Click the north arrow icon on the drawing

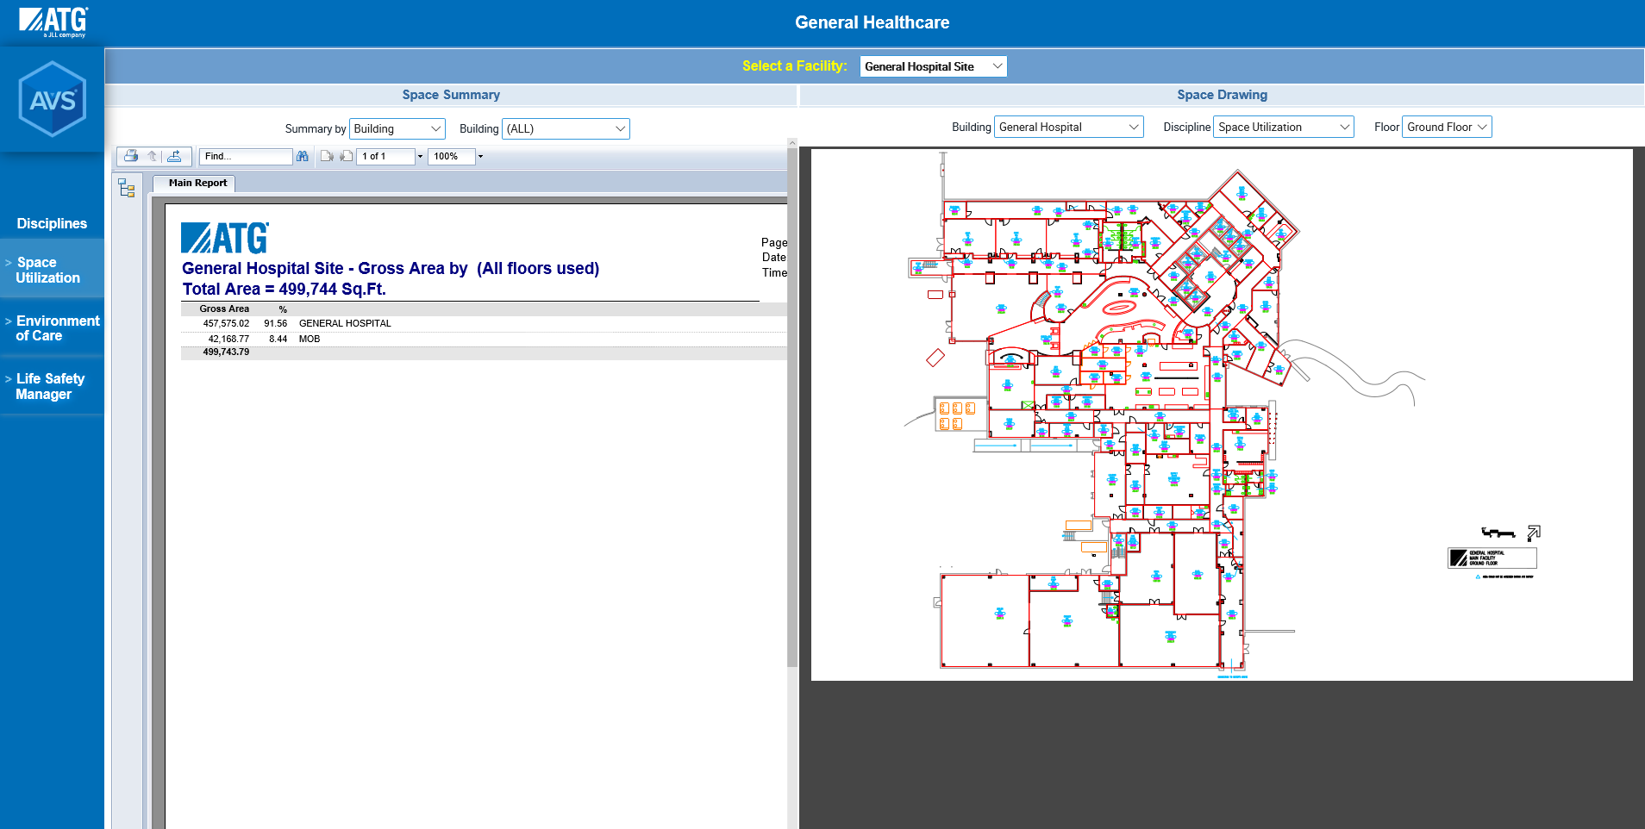click(x=1534, y=533)
